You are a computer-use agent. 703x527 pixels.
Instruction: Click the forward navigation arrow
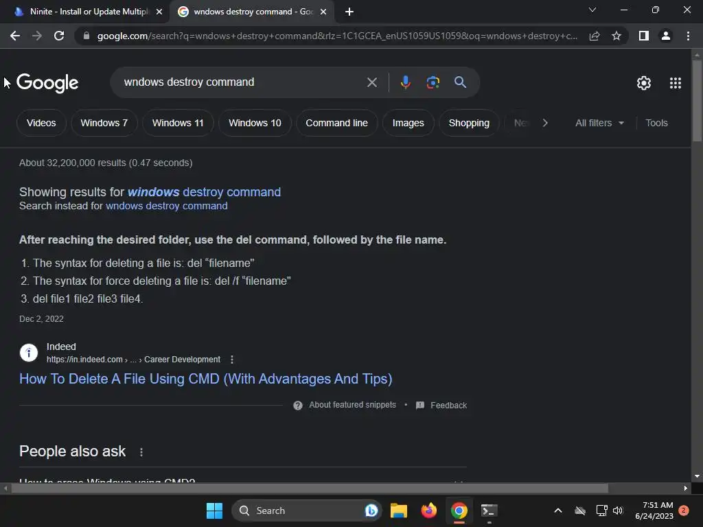37,36
